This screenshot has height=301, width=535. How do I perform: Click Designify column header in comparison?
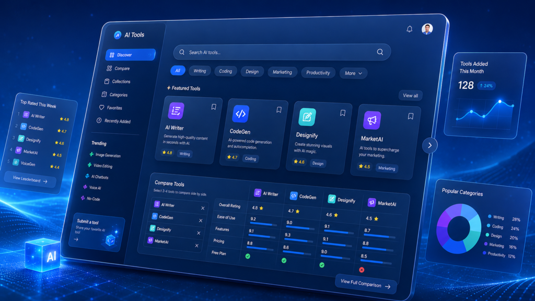click(x=342, y=200)
